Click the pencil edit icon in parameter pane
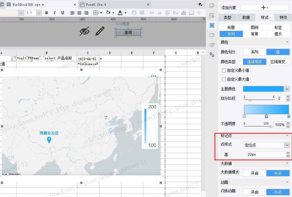The width and height of the screenshot is (292, 197). (100, 31)
